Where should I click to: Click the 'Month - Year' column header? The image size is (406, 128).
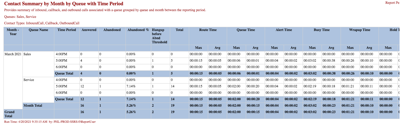coord(13,32)
